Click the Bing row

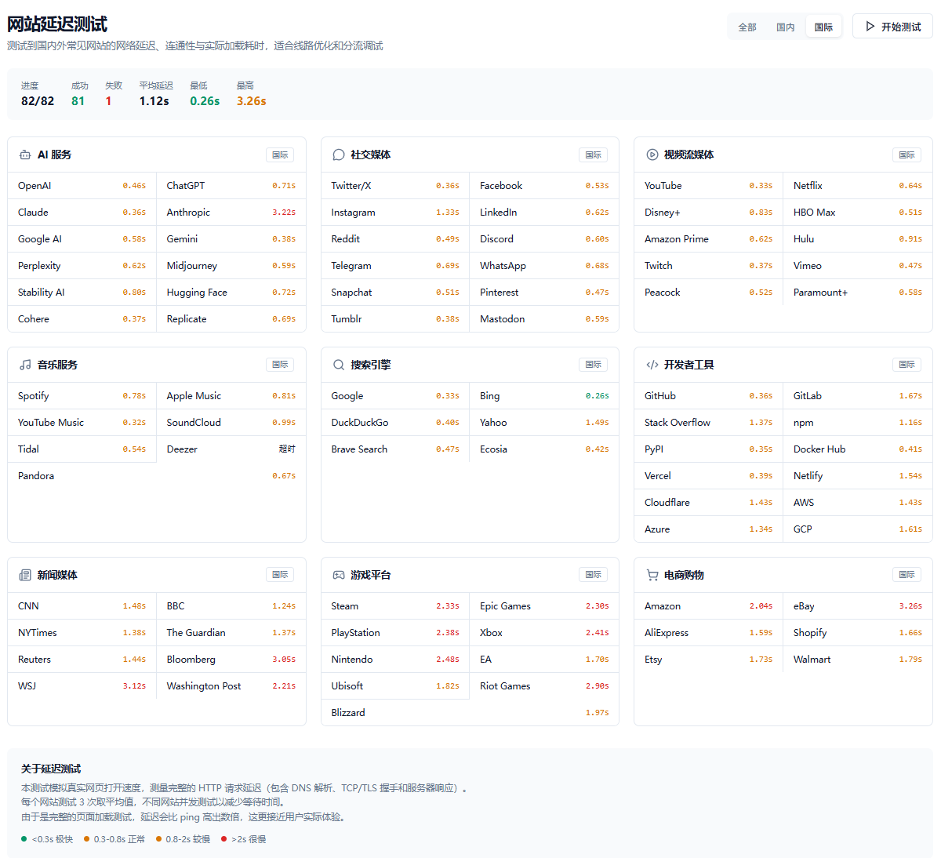pos(544,396)
